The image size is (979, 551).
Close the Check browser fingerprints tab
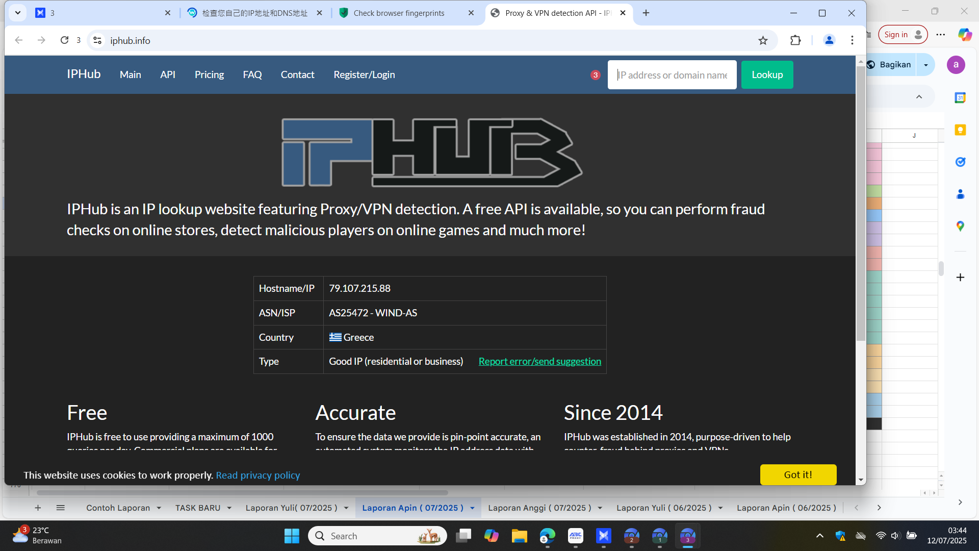471,13
